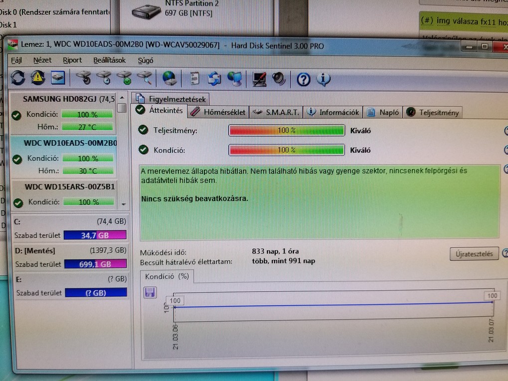Select the WDC WD10EADS-00M2B0 disk entry
This screenshot has height=381, width=508.
click(x=64, y=157)
